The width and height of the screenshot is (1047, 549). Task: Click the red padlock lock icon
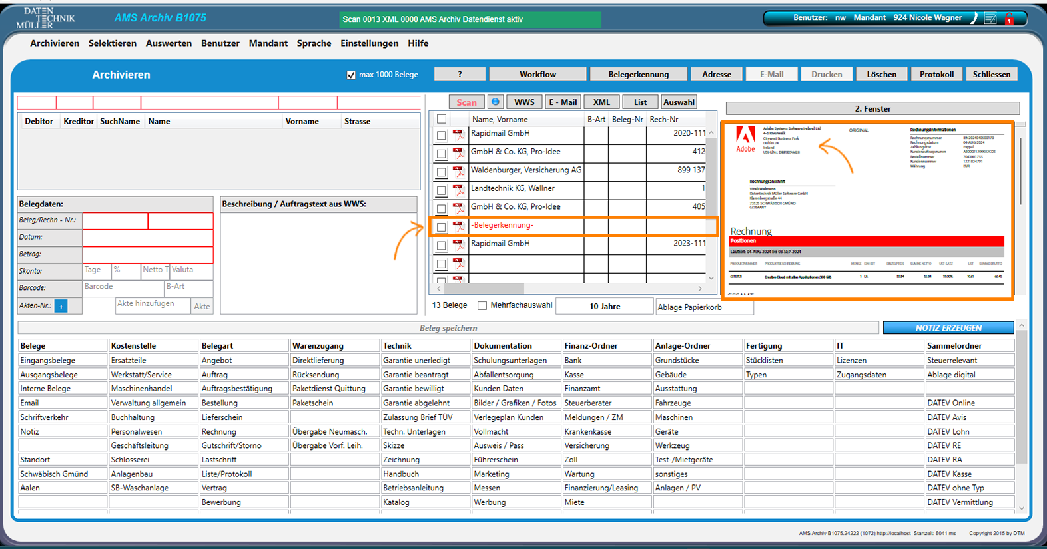click(x=1009, y=19)
